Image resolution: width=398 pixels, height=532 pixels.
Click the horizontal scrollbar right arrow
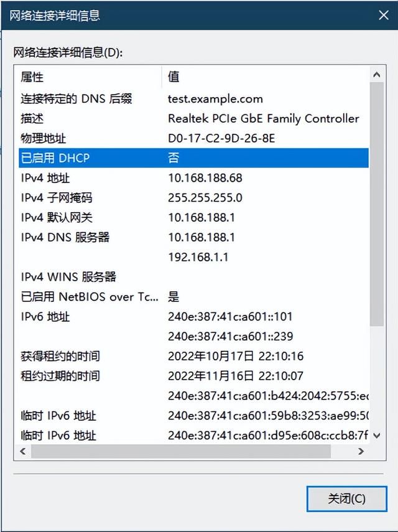point(361,451)
